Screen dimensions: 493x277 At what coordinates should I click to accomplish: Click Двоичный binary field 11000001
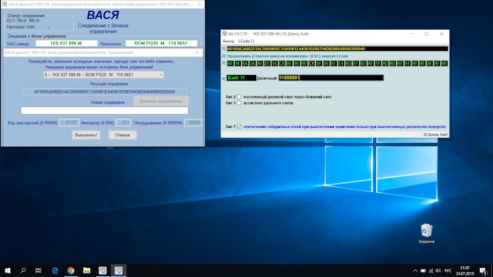tap(331, 77)
